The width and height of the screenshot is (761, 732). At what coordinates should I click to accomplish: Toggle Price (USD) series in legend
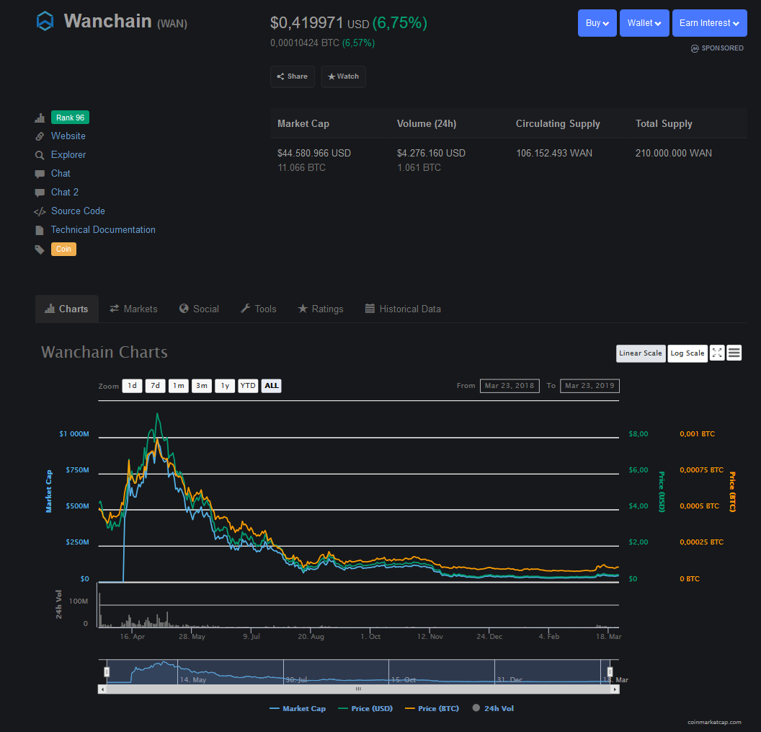coord(365,709)
